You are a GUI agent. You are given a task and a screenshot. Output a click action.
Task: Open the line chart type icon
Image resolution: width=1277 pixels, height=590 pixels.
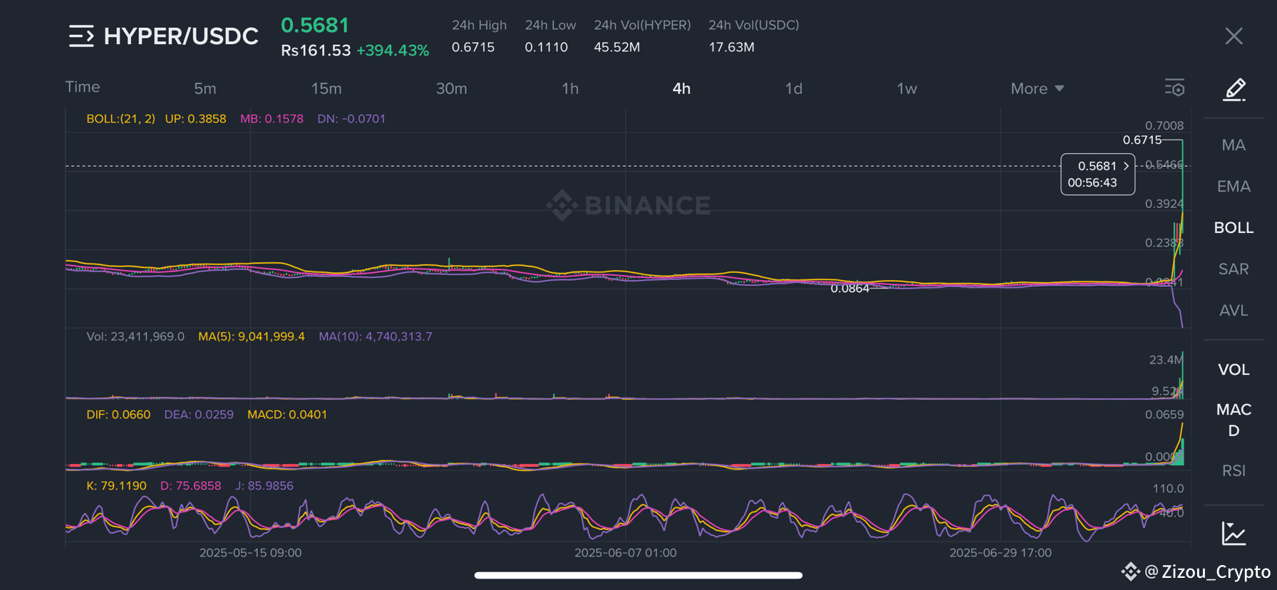coord(1234,533)
